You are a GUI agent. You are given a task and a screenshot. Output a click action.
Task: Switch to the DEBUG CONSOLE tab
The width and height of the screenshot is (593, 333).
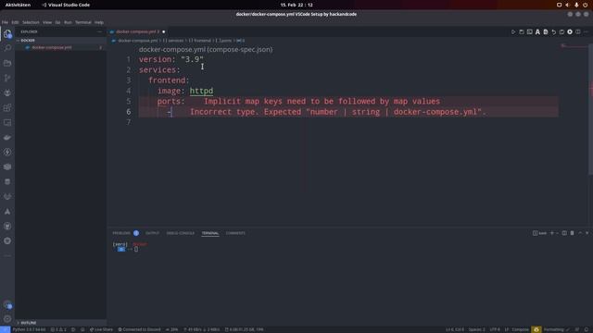(181, 233)
